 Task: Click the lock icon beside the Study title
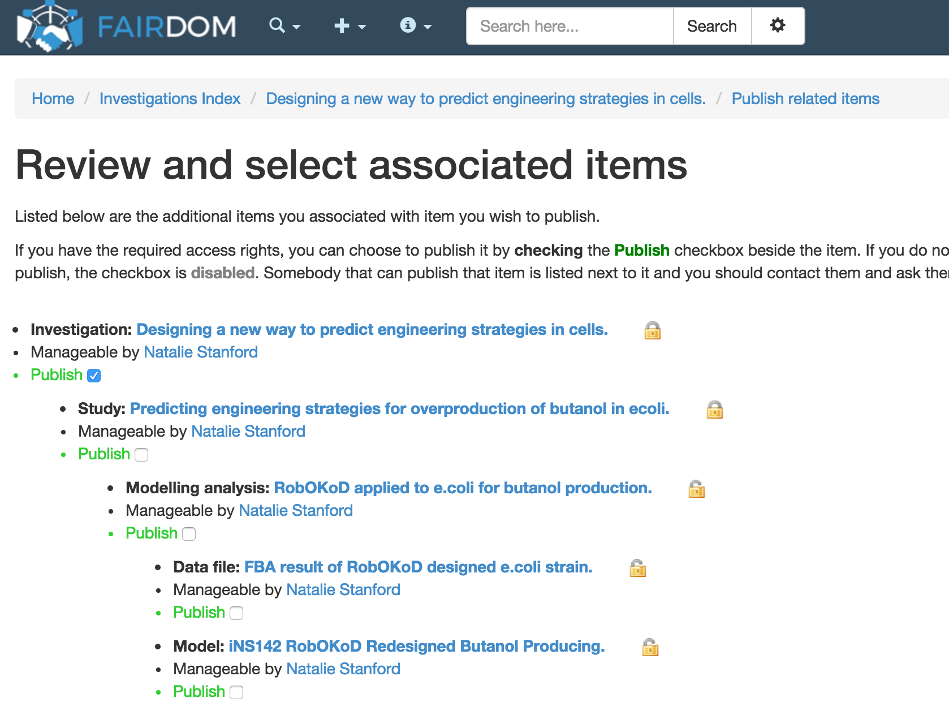point(714,410)
